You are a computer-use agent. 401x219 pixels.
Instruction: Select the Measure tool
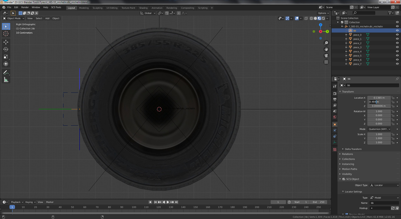[6, 80]
